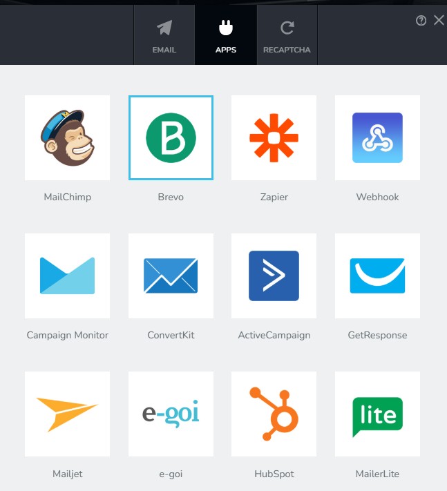Click the Brevo label text
447x491 pixels.
[x=171, y=197]
